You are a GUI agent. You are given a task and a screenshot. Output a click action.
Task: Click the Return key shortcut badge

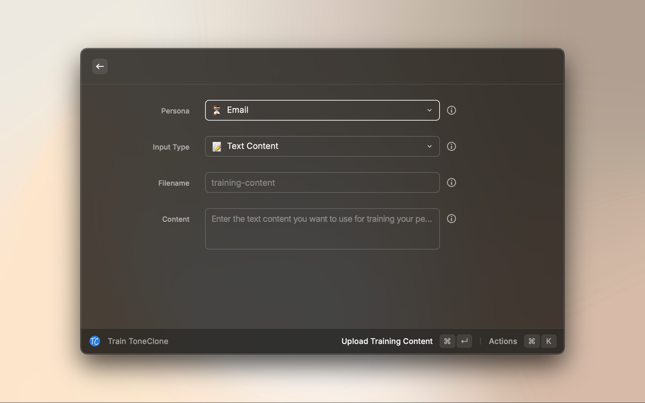(x=464, y=341)
